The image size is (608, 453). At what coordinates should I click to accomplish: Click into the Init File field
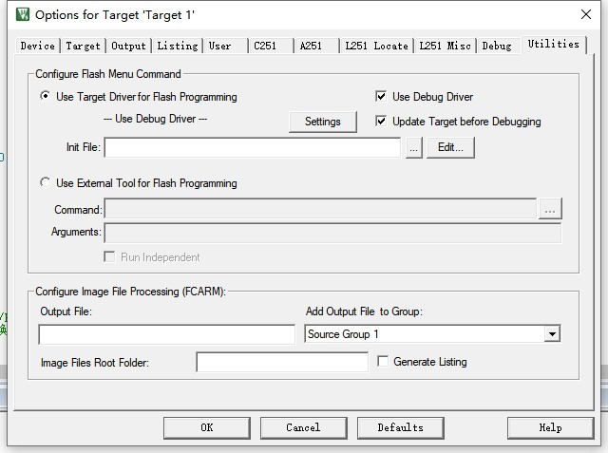(253, 147)
